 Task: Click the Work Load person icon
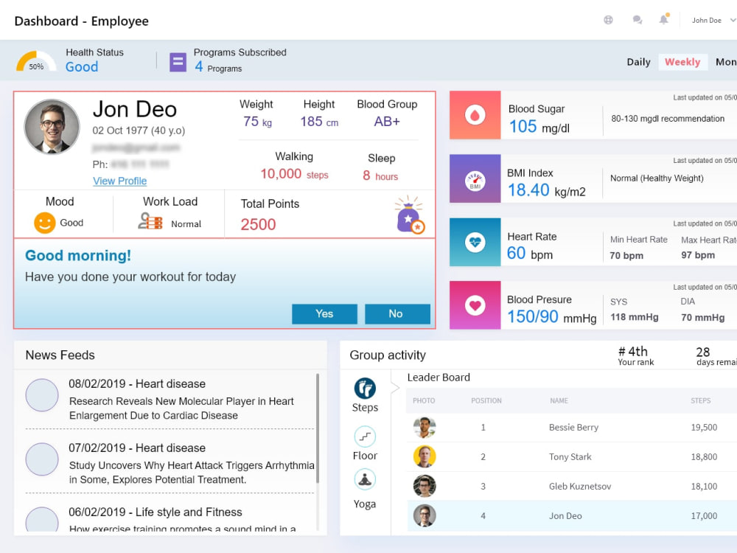[150, 221]
